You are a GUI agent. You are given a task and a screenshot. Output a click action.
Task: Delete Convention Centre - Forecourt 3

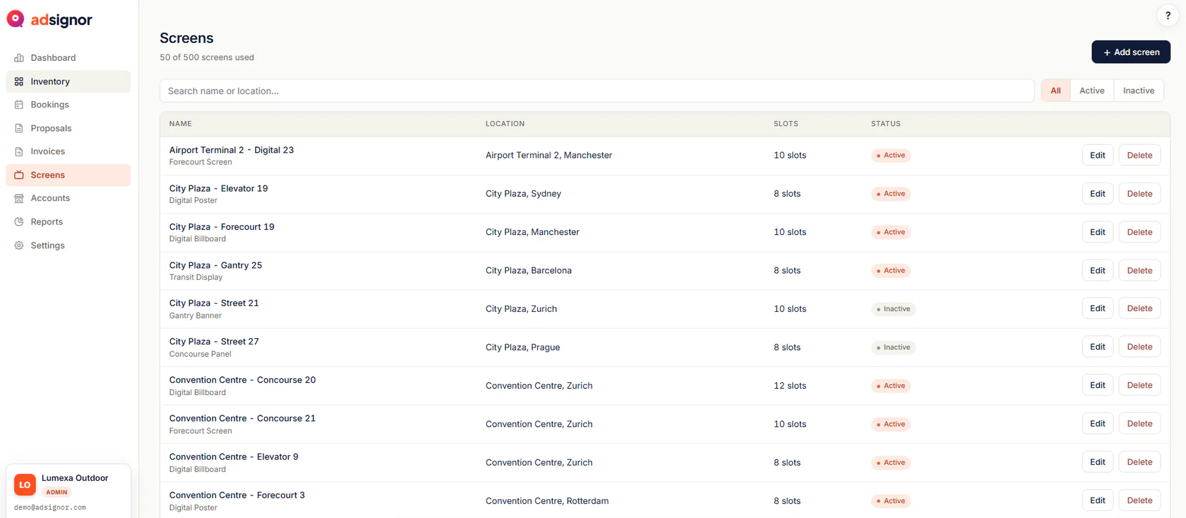coord(1139,500)
